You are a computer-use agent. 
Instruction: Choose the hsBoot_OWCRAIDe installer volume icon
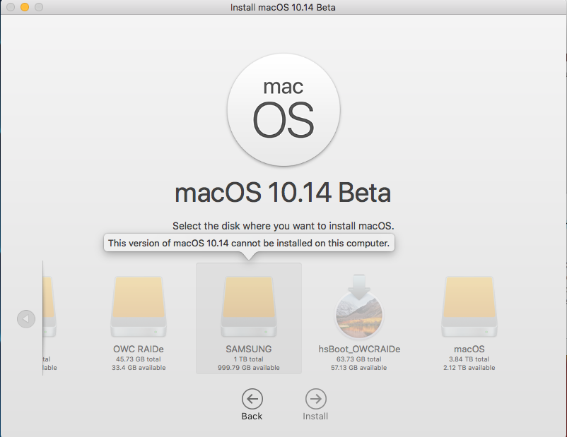click(359, 306)
